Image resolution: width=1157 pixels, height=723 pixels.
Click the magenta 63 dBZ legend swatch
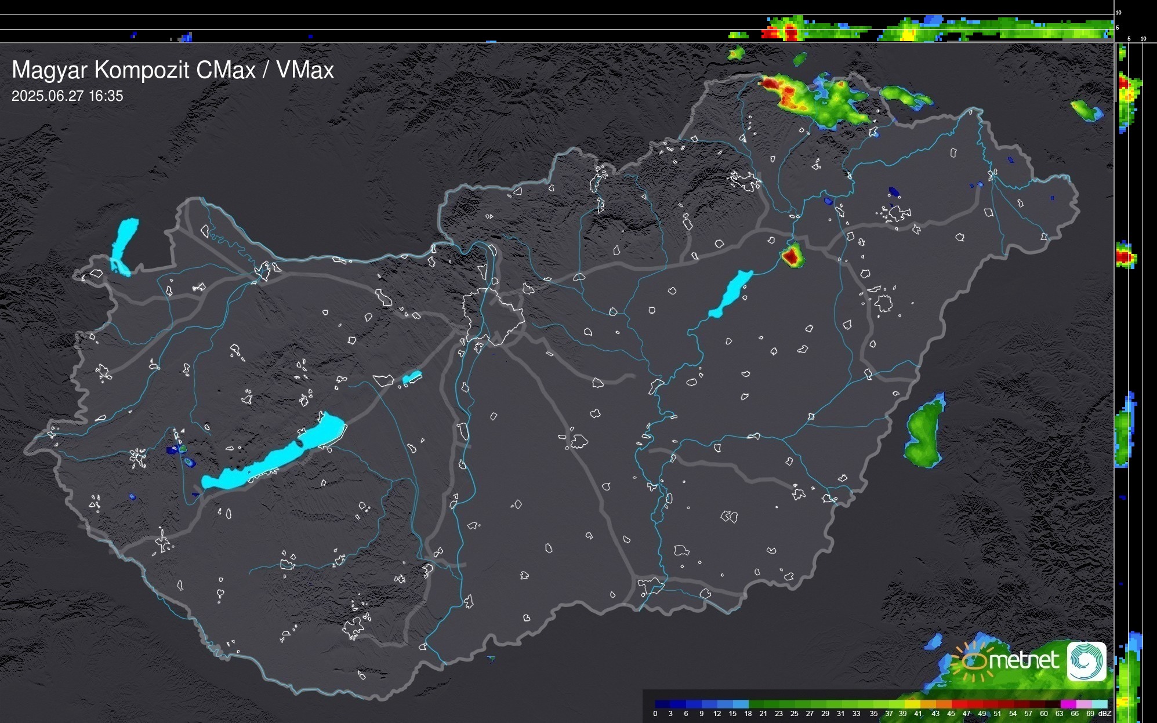(1067, 704)
